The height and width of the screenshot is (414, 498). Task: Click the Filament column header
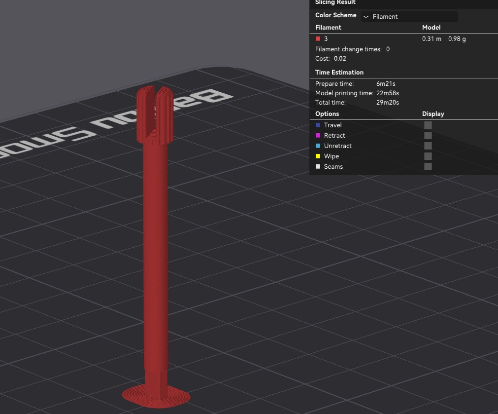(328, 28)
